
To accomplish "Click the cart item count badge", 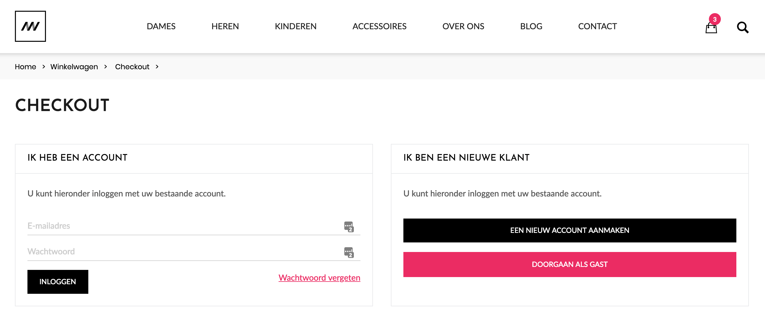I will (715, 19).
